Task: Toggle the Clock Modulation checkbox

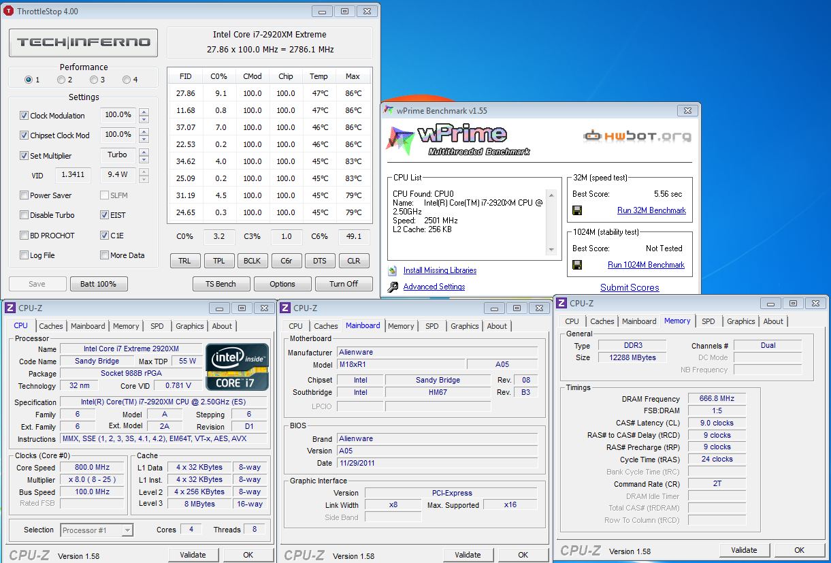Action: (24, 116)
